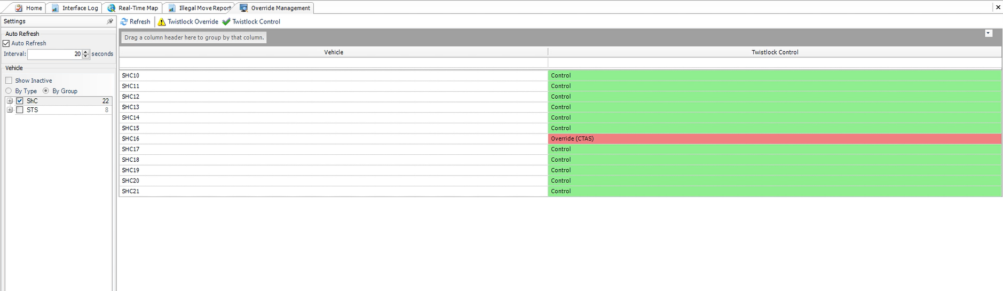1003x291 pixels.
Task: Click the Refresh toolbar icon
Action: tap(124, 22)
